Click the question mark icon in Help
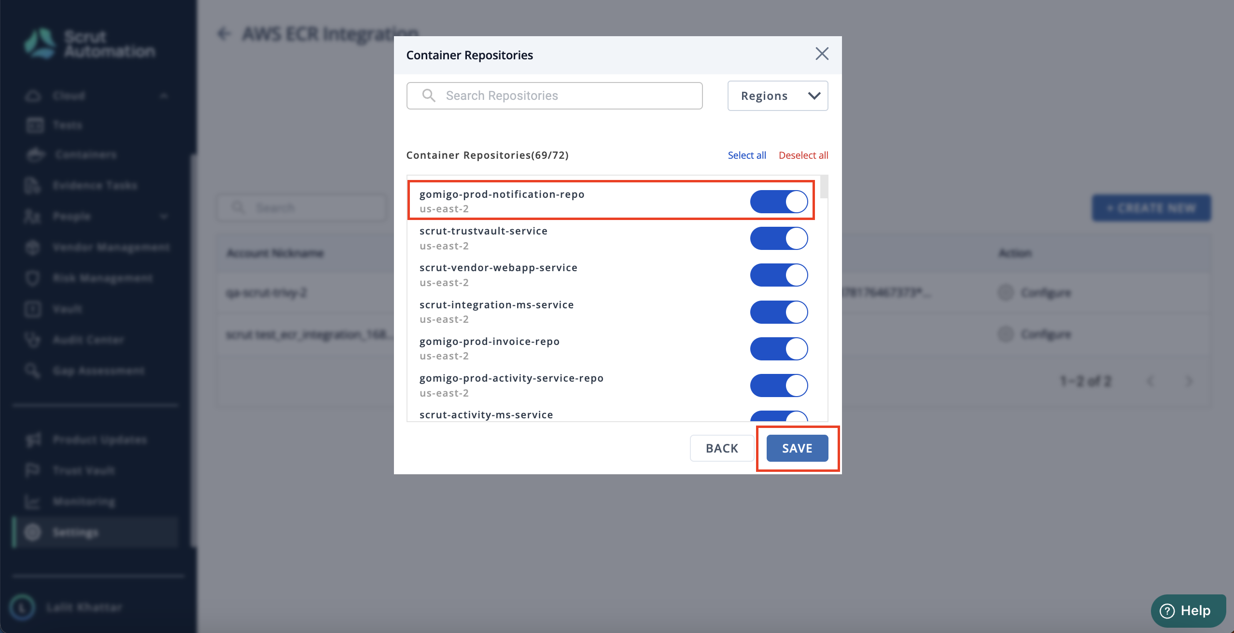Viewport: 1234px width, 633px height. pos(1167,611)
